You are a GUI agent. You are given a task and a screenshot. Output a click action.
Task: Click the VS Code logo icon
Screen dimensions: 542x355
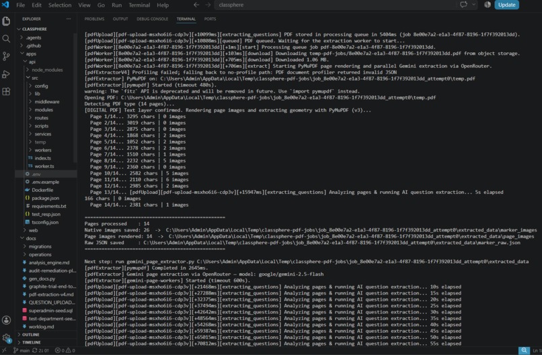click(x=5, y=5)
